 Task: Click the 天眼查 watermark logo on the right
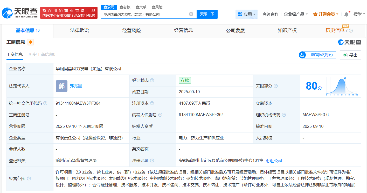pyautogui.click(x=350, y=42)
